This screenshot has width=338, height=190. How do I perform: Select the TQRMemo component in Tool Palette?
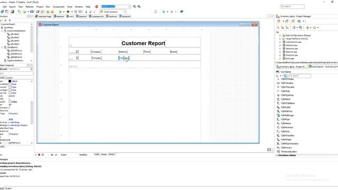(x=286, y=123)
